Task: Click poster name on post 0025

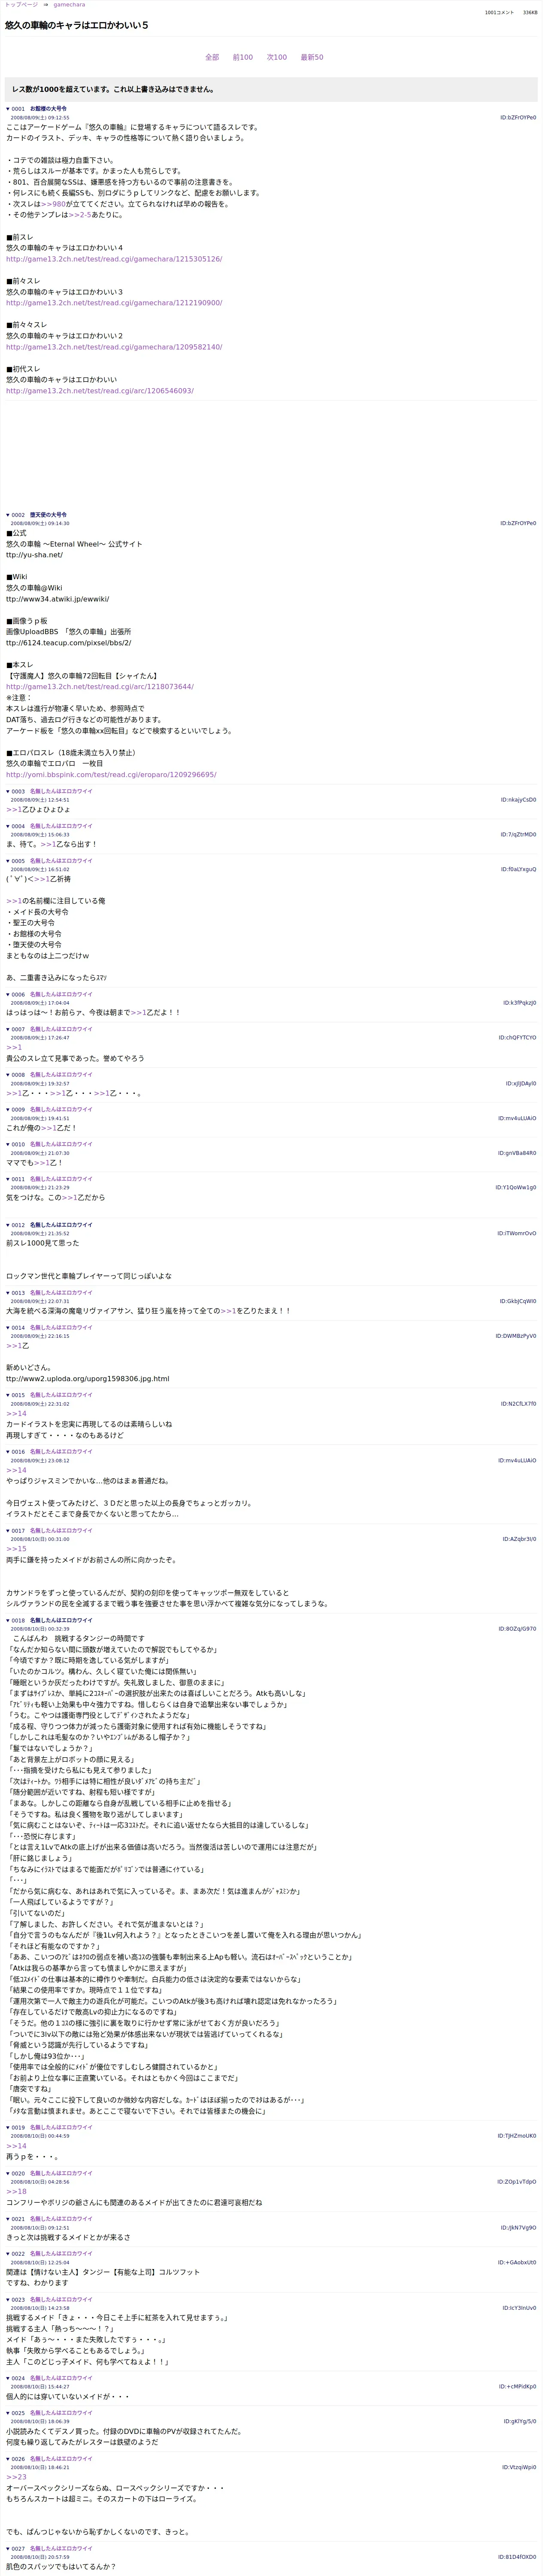Action: click(61, 2413)
